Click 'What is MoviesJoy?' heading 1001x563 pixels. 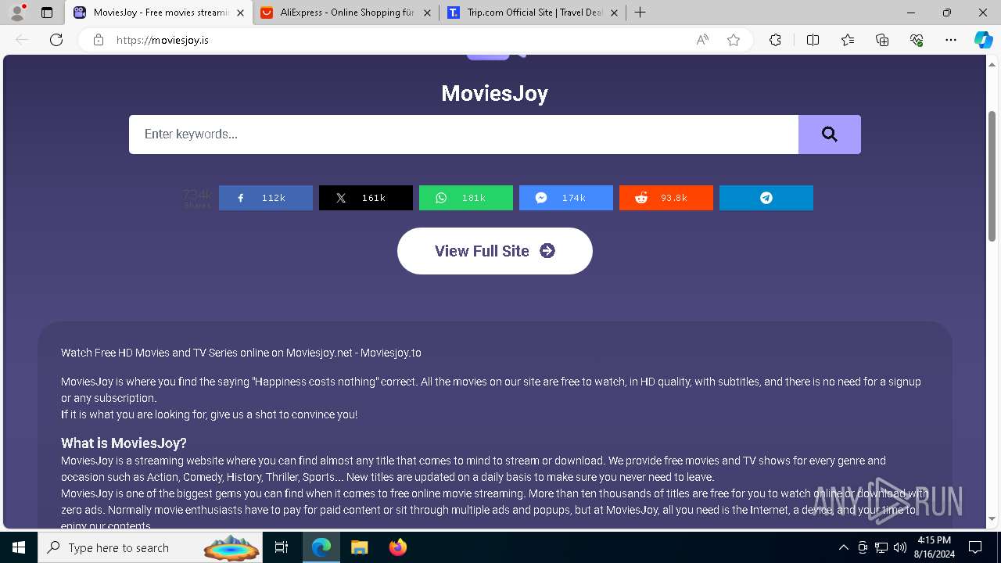pyautogui.click(x=124, y=443)
